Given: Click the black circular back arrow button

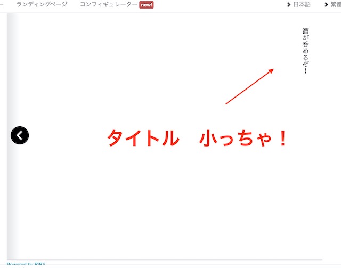Looking at the screenshot, I should [20, 135].
